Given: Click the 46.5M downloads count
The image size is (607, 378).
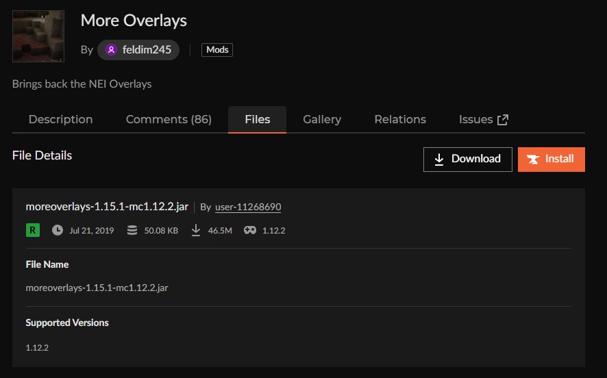Looking at the screenshot, I should [x=220, y=231].
